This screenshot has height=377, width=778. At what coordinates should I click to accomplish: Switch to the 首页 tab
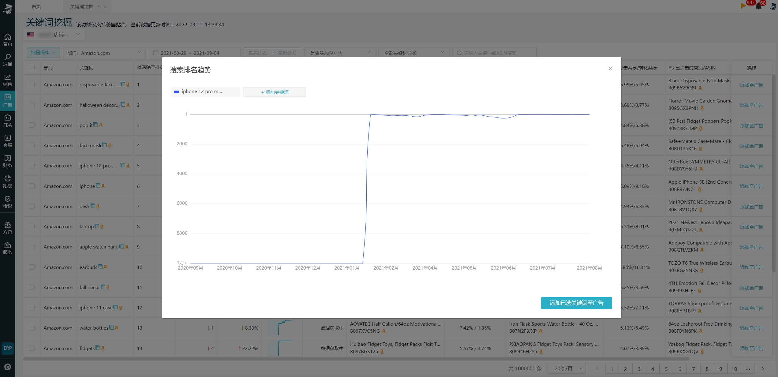pos(36,6)
